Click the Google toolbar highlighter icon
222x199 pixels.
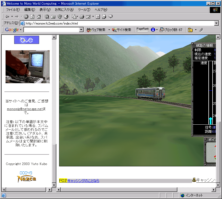click(201, 30)
